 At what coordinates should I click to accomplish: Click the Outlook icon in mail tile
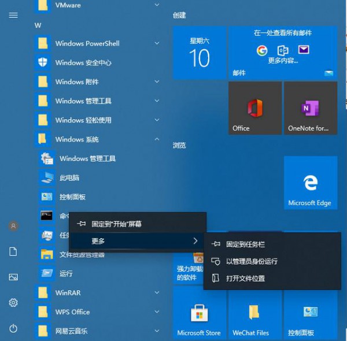[283, 50]
